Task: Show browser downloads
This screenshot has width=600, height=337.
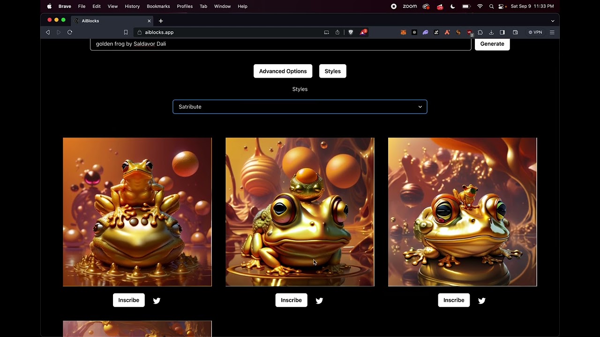Action: click(x=491, y=32)
